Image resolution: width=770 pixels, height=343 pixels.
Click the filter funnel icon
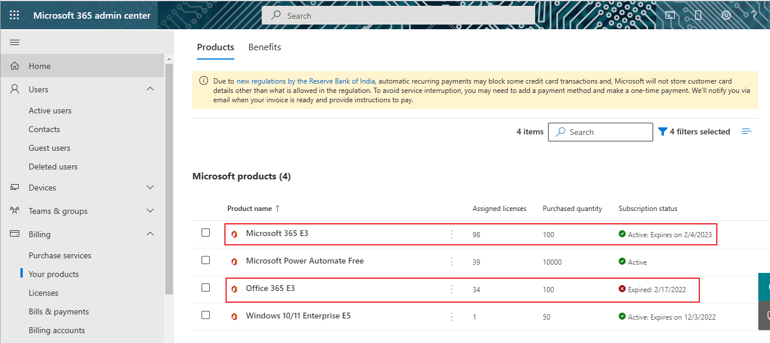click(663, 131)
